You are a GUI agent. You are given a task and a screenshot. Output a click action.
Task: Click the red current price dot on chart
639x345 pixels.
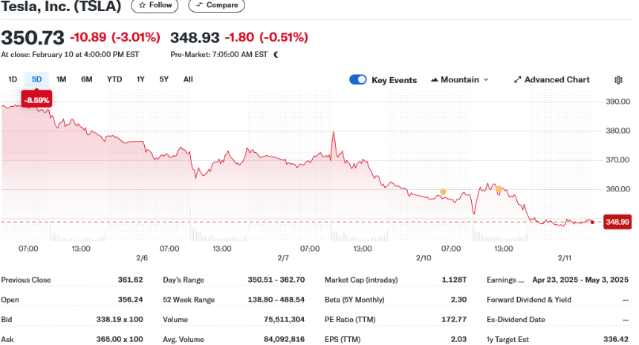(592, 222)
